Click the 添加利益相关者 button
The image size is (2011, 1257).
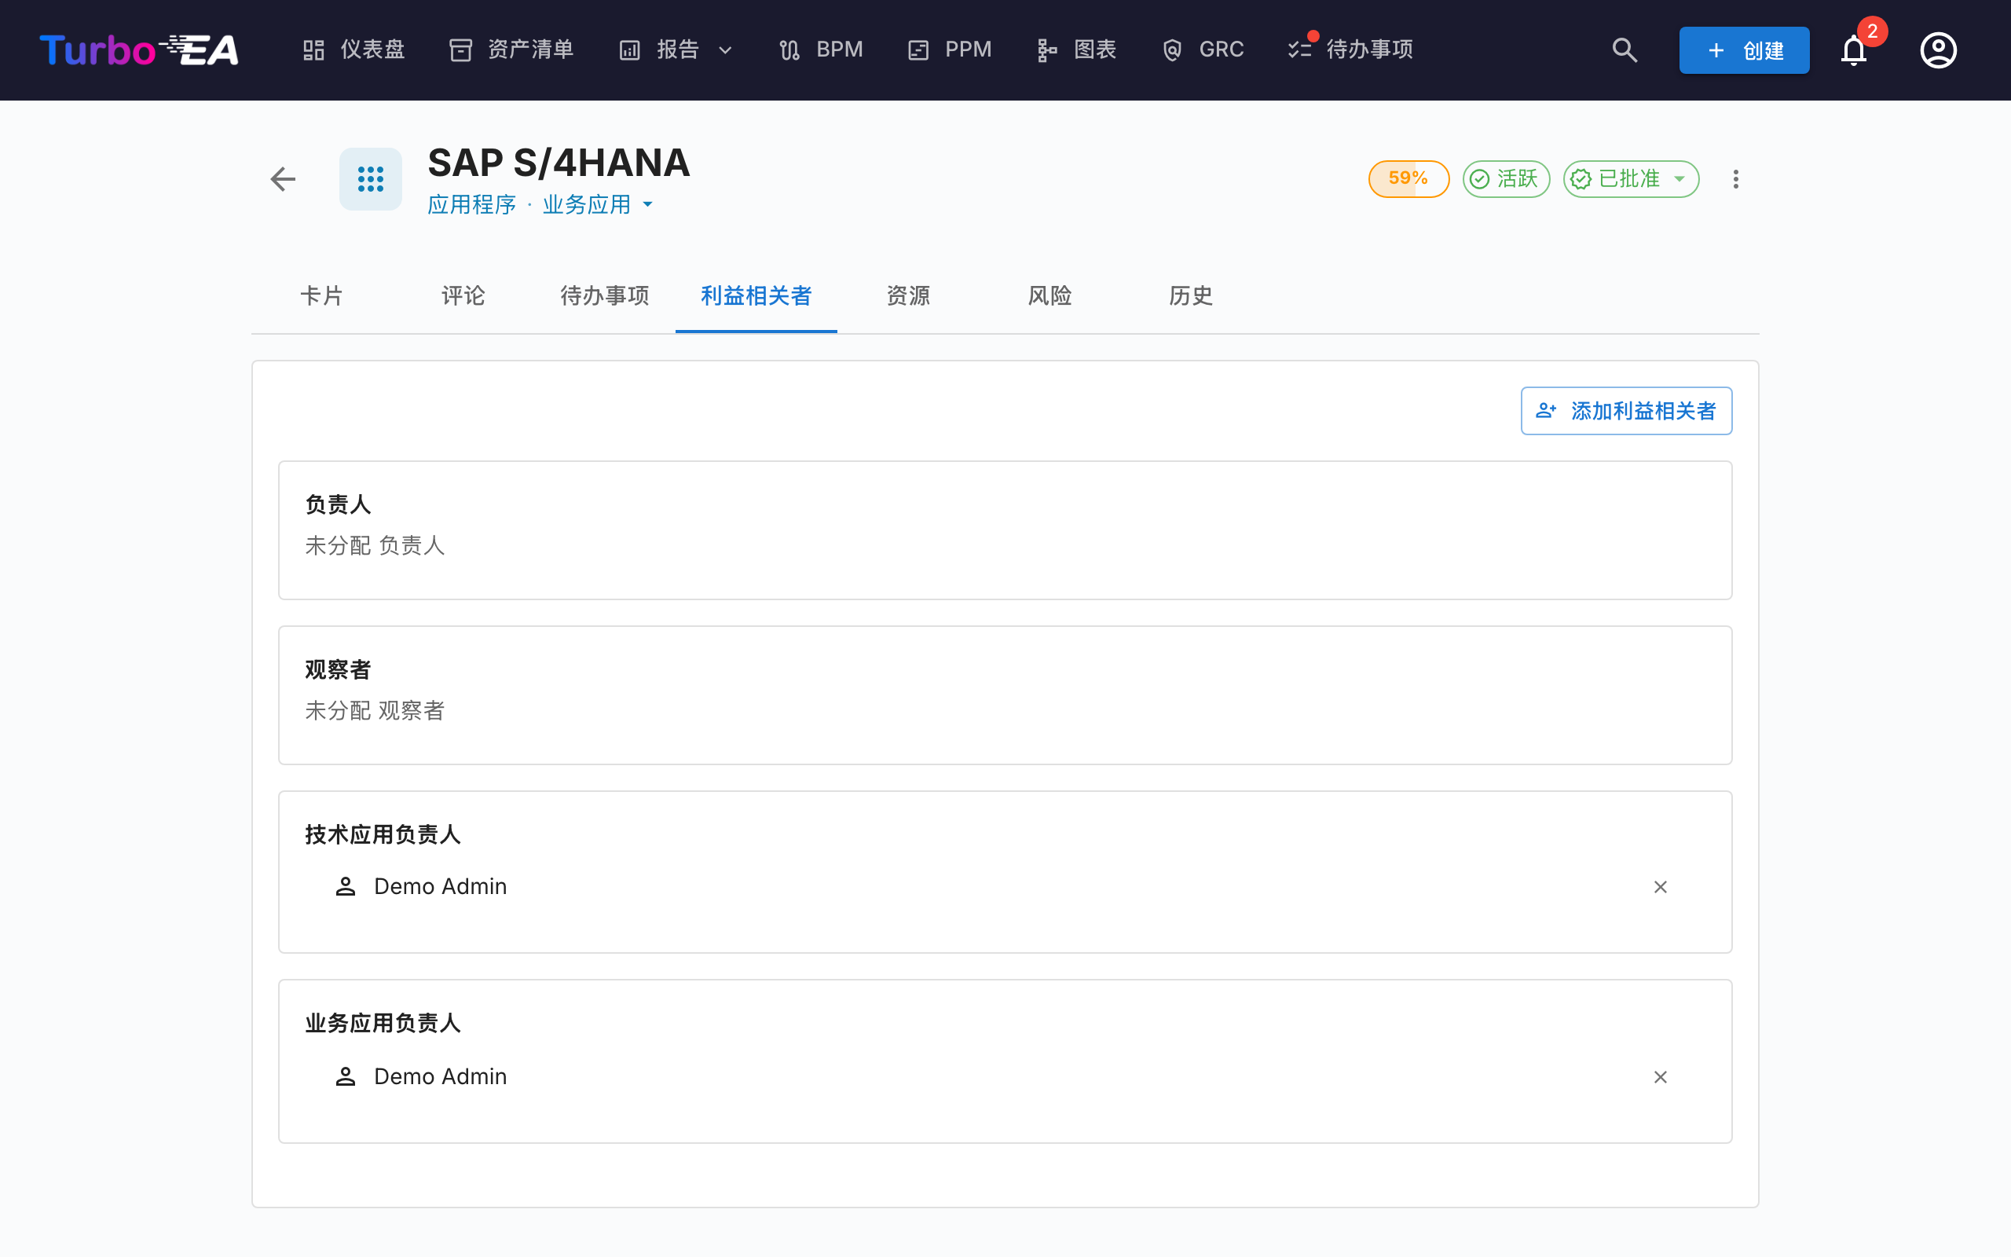click(x=1626, y=411)
